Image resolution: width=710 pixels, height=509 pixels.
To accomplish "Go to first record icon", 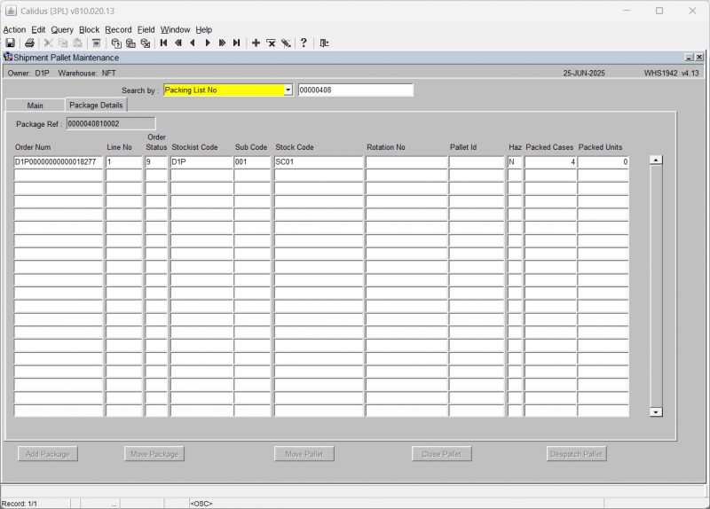I will coord(164,43).
